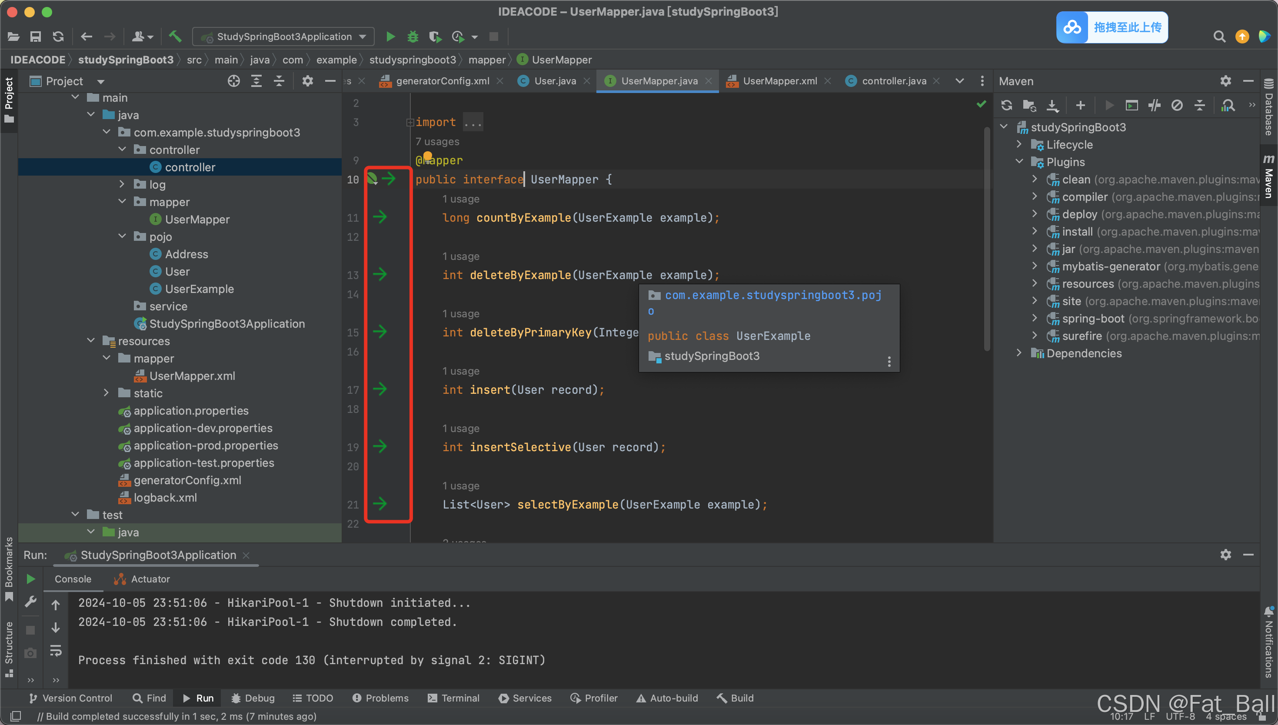Viewport: 1278px width, 725px height.
Task: Switch to the UserMapper.xml editor tab
Action: [779, 81]
